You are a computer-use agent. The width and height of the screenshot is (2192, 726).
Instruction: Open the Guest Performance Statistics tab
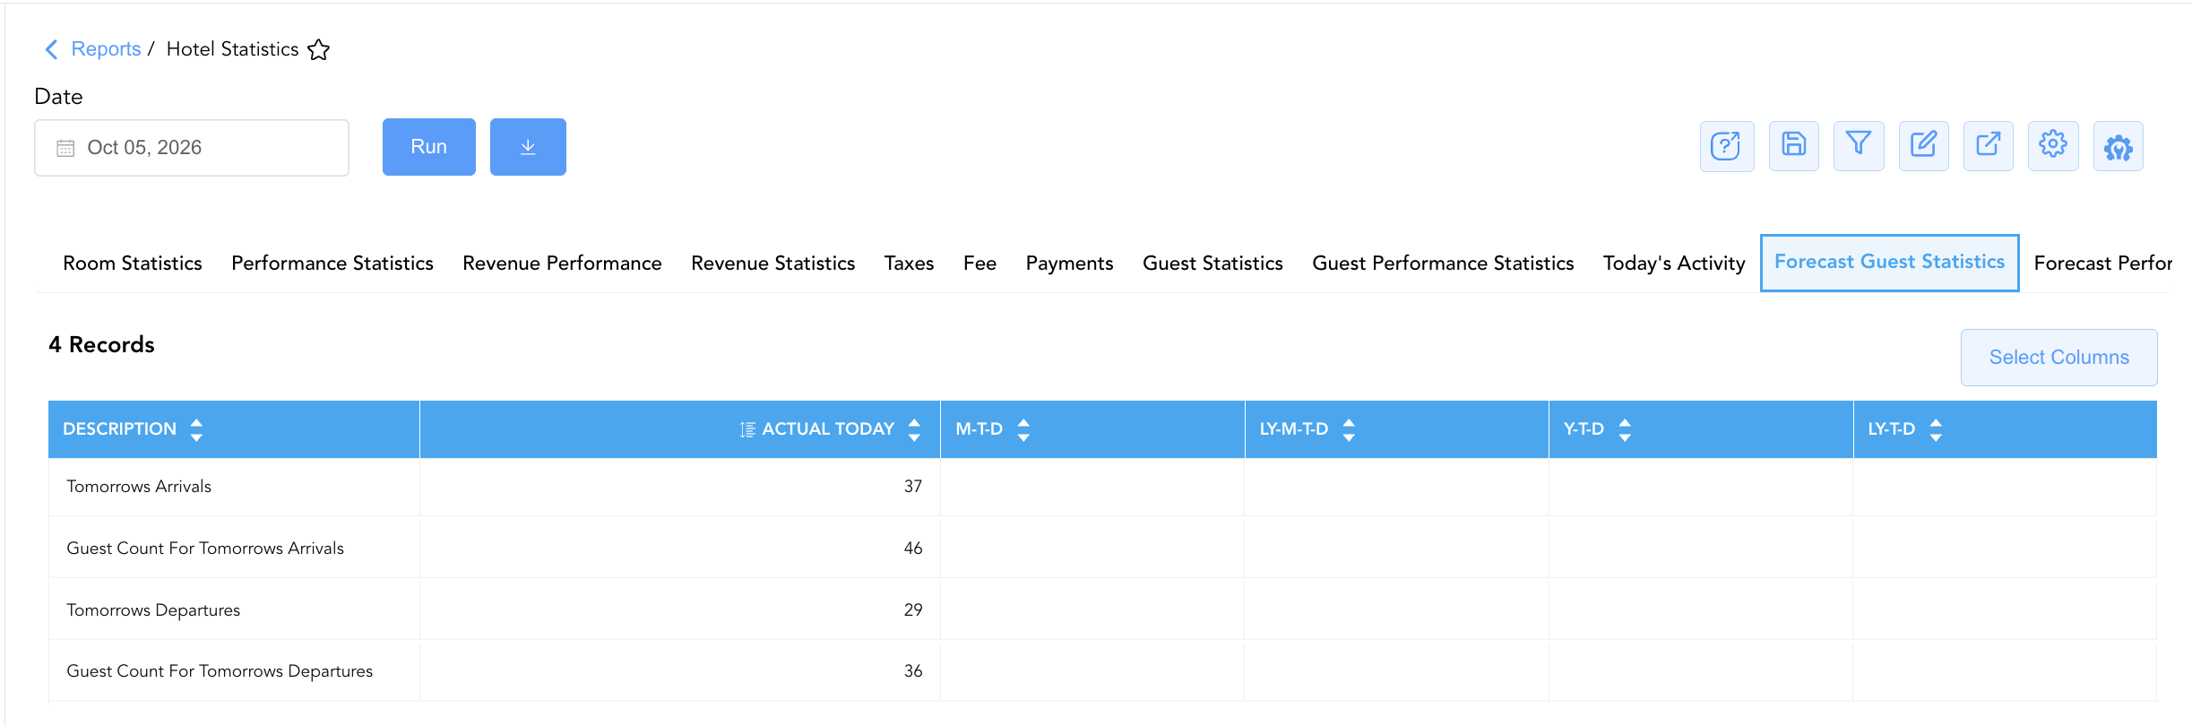click(x=1443, y=264)
